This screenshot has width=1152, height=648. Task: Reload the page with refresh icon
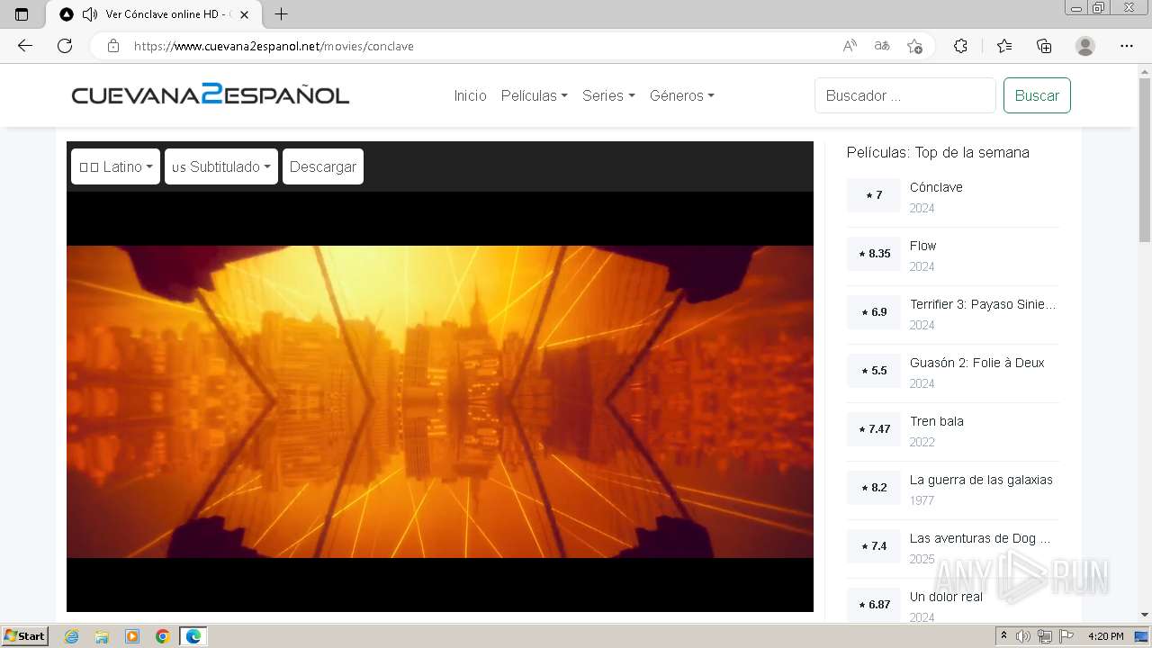[x=65, y=46]
